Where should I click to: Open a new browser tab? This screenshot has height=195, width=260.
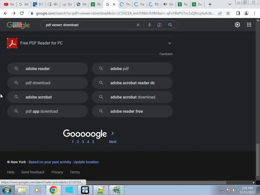(x=210, y=4)
